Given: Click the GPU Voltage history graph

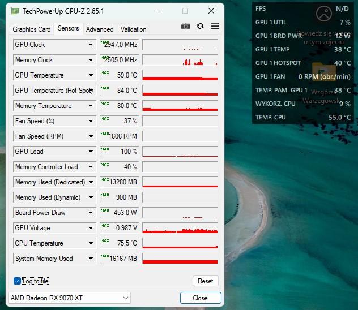Looking at the screenshot, I should pos(180,228).
